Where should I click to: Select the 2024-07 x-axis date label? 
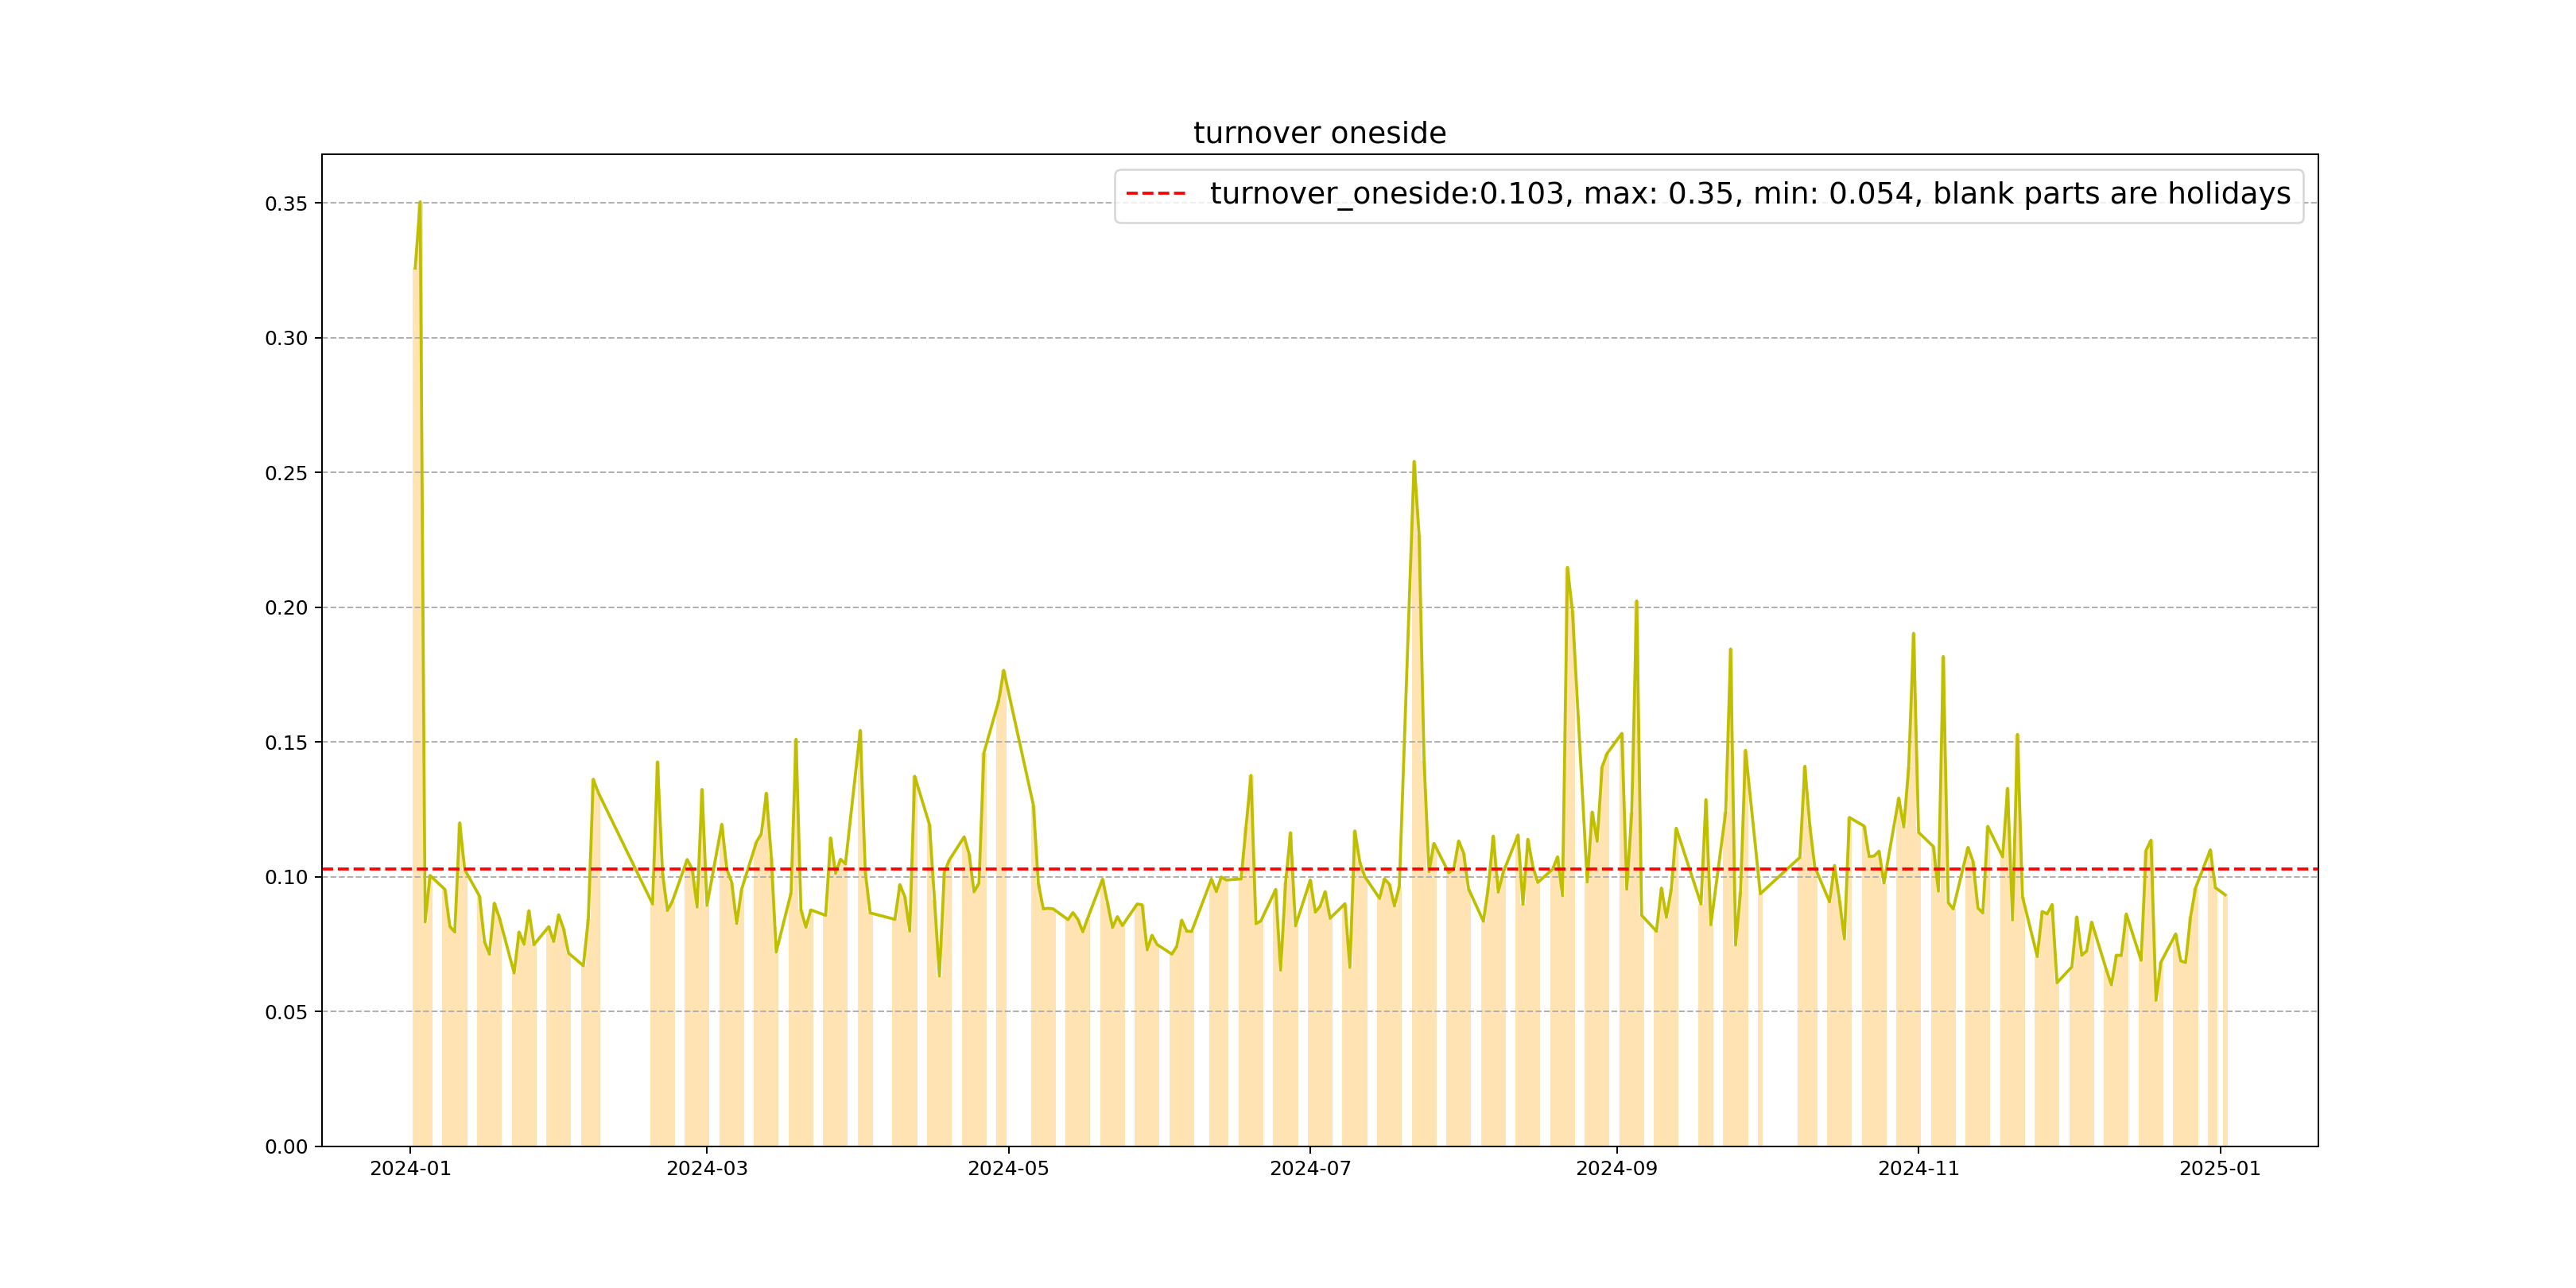click(x=1310, y=1169)
